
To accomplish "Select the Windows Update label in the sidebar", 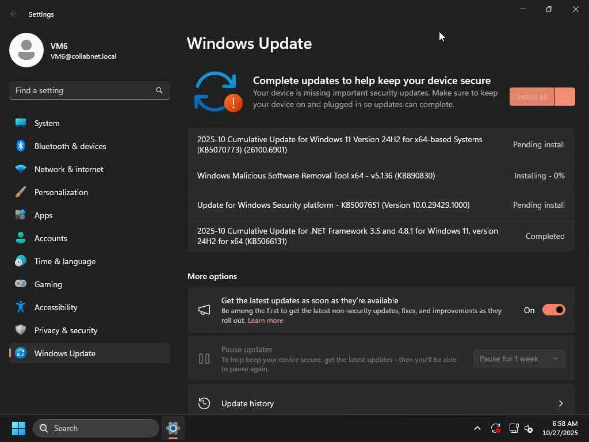I will pyautogui.click(x=65, y=353).
